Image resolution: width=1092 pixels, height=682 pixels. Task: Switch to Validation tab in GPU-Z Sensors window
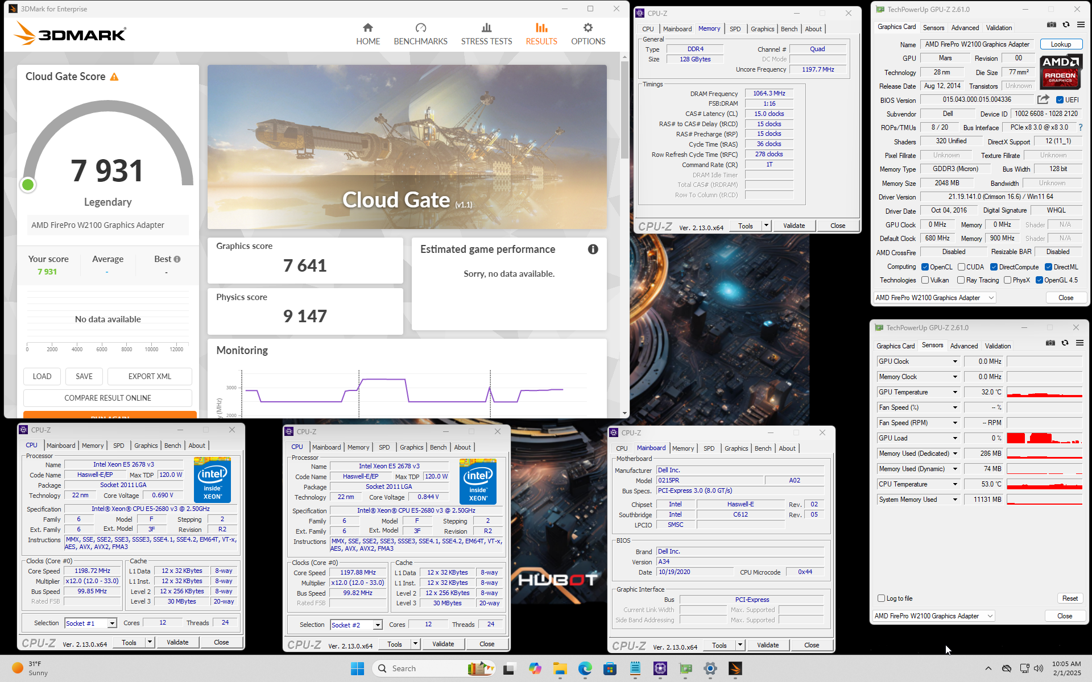[998, 346]
